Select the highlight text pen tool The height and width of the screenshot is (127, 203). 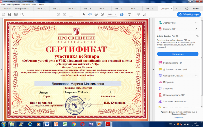tap(145, 14)
